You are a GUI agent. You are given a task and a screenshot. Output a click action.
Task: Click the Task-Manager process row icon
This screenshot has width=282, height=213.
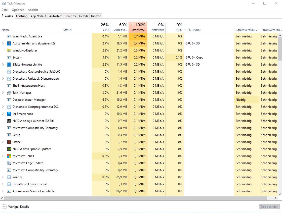(9, 93)
